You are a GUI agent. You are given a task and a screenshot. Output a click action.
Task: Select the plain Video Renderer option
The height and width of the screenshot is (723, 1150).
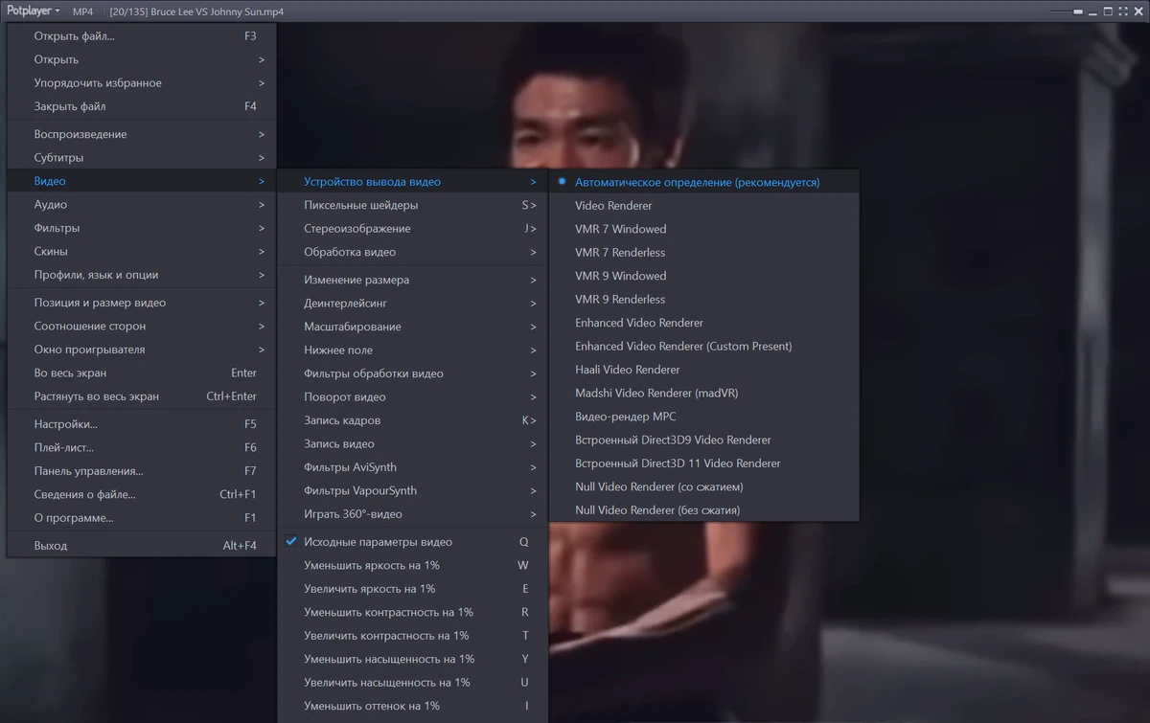(x=704, y=205)
